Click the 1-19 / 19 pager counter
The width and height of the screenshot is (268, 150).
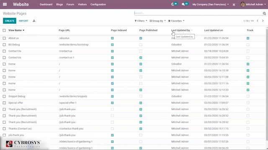(248, 21)
